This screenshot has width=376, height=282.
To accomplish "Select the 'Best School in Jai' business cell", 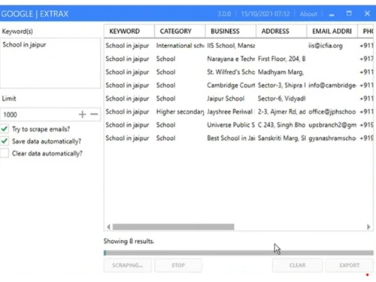I will tap(231, 138).
